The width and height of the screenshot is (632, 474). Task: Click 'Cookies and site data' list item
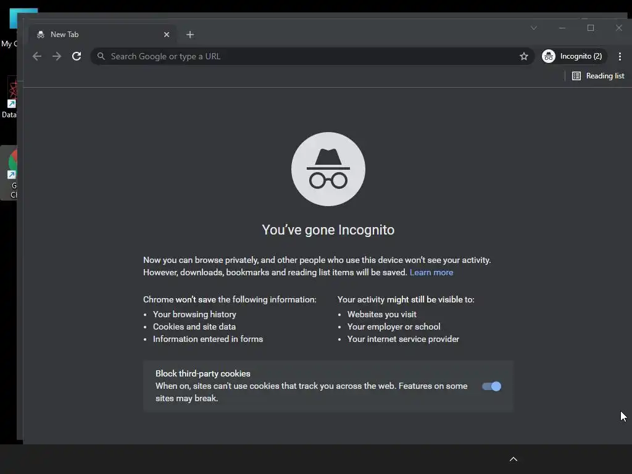point(194,327)
